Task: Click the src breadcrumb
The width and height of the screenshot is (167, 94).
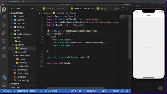Action: (x=40, y=13)
